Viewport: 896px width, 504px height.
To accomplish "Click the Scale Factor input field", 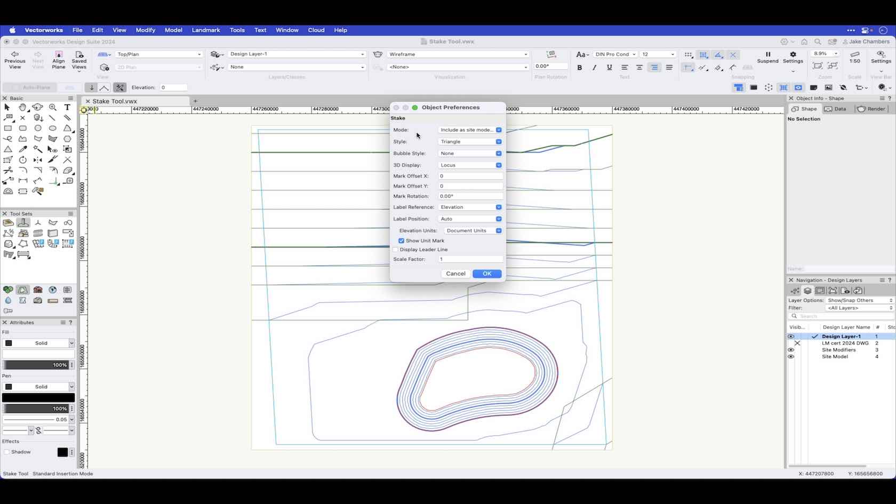I will [x=470, y=259].
